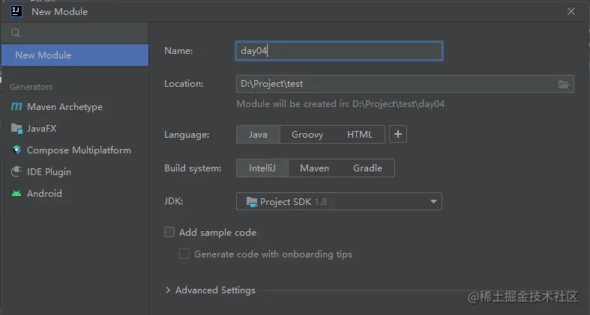The image size is (590, 315).
Task: Click the 'Language:' label
Action: pos(187,135)
